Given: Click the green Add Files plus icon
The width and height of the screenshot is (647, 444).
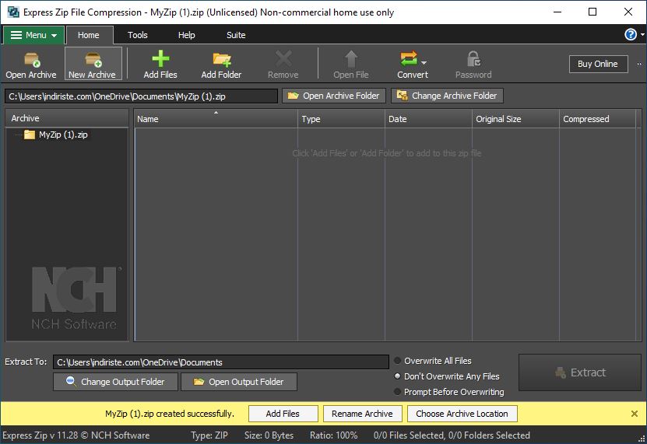Looking at the screenshot, I should coord(160,59).
